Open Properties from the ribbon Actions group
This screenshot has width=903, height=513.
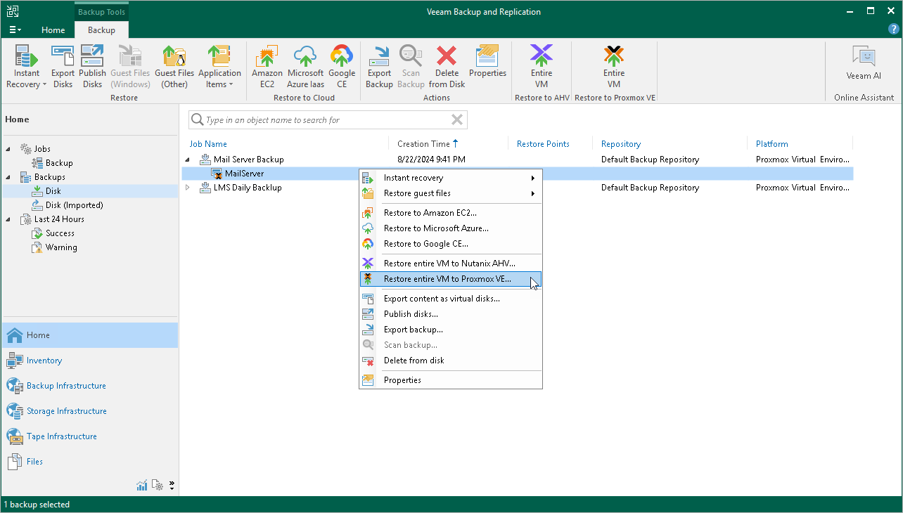[x=487, y=61]
